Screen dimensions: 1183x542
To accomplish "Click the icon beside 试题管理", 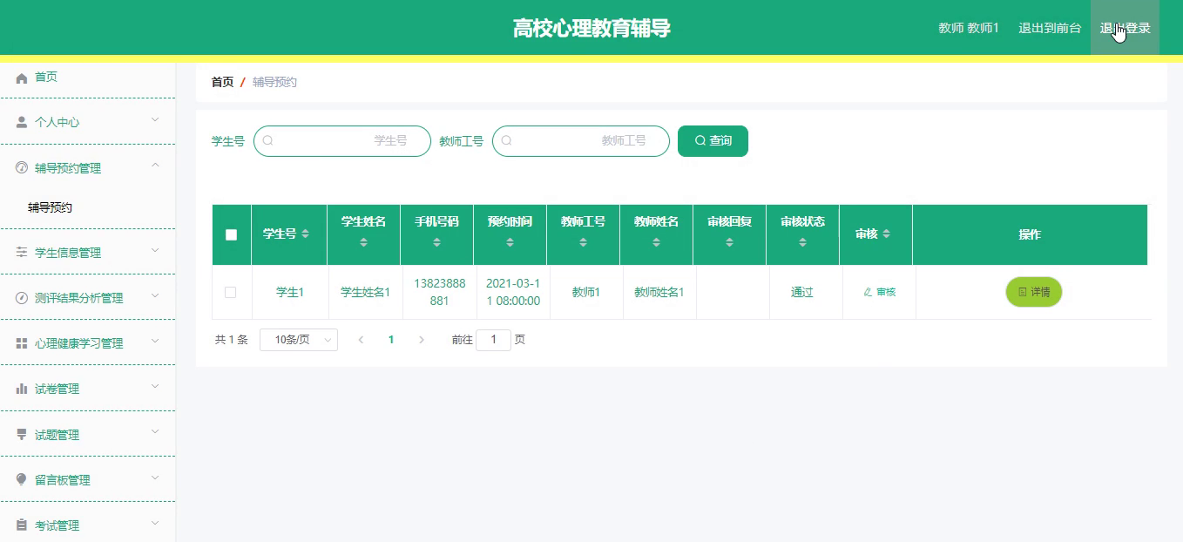I will 22,435.
